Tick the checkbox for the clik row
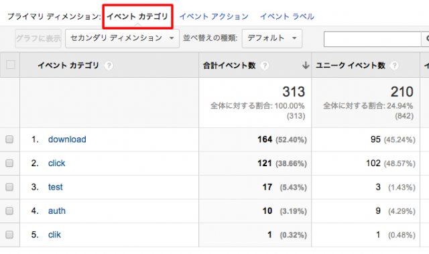This screenshot has width=429, height=254. tap(9, 235)
